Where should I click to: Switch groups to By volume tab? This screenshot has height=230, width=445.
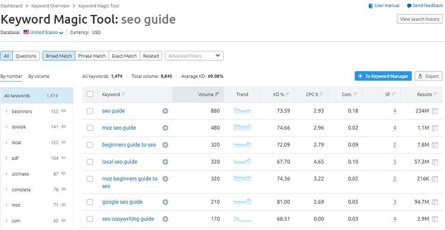39,76
